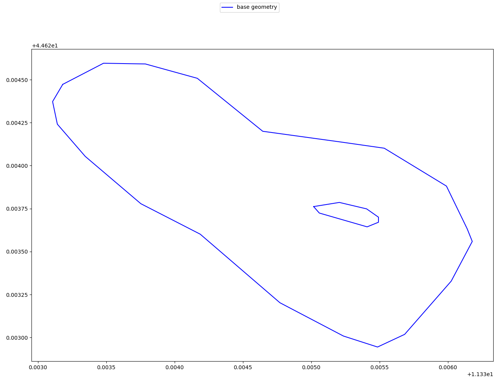Click the 'base geometry' legend label

tap(257, 7)
